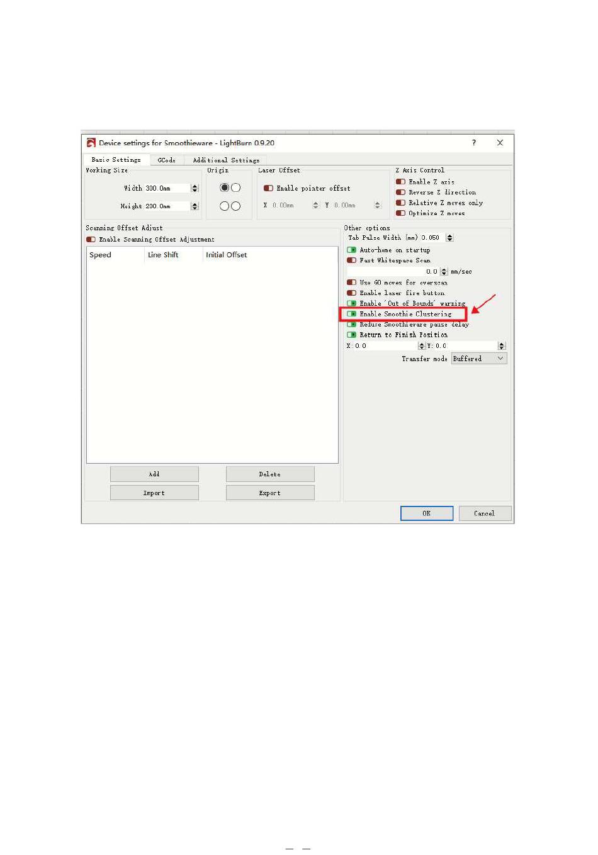The width and height of the screenshot is (598, 855).
Task: Select the bottom-right origin radio button
Action: pos(235,206)
